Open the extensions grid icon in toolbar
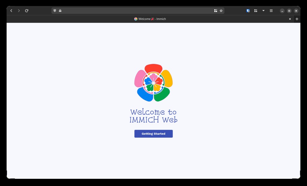This screenshot has height=186, width=307. (x=256, y=11)
